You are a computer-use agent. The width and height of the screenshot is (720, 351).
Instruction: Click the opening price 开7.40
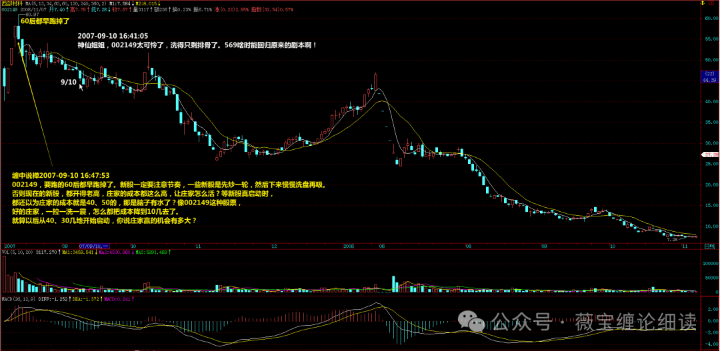57,9
